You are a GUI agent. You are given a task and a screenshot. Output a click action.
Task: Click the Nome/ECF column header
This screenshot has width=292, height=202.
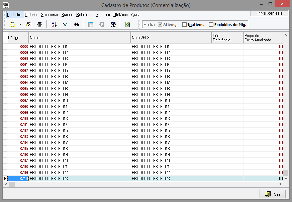(171, 38)
